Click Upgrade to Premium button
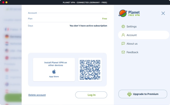170x105 pixels. [143, 94]
